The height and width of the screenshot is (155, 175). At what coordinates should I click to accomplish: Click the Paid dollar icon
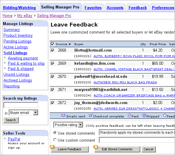pyautogui.click(x=129, y=116)
